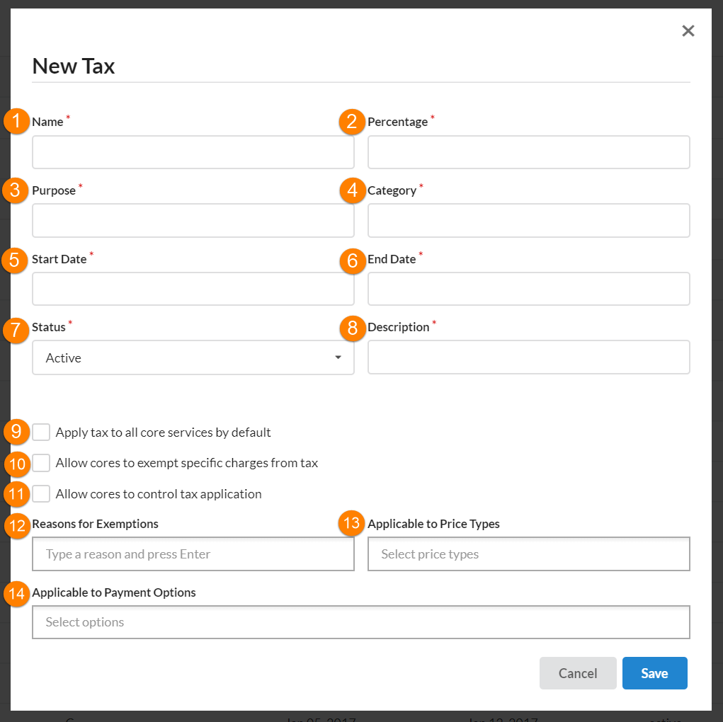
Task: Click the blue Save button
Action: click(654, 673)
